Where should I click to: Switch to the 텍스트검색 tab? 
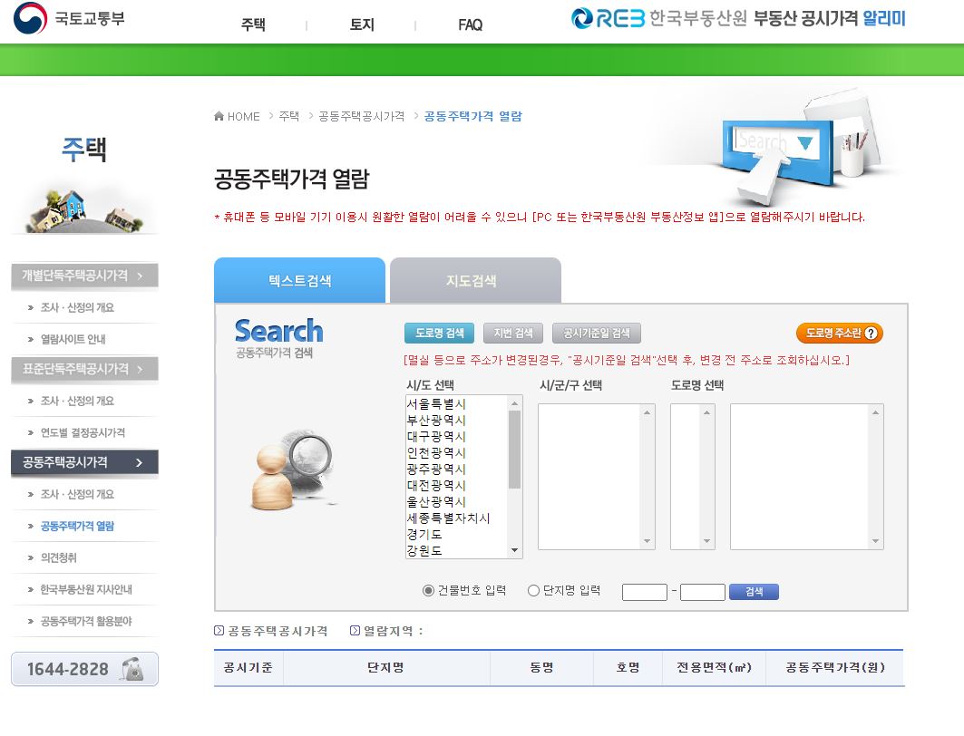point(299,280)
